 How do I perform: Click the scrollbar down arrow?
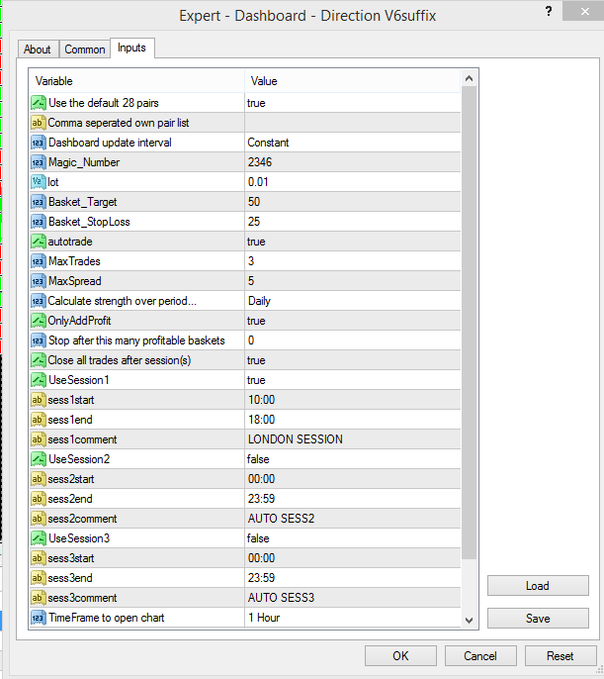coord(470,620)
